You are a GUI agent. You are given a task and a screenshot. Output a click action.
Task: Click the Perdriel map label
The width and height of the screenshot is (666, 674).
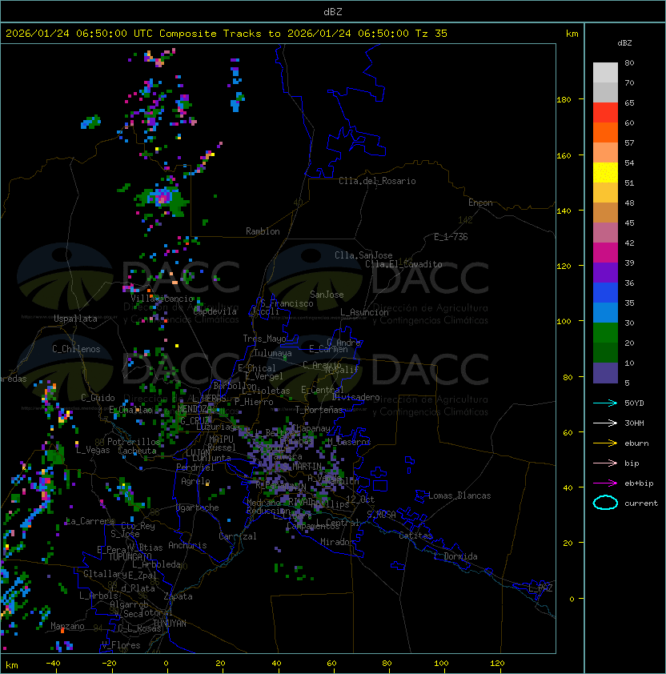coord(195,467)
